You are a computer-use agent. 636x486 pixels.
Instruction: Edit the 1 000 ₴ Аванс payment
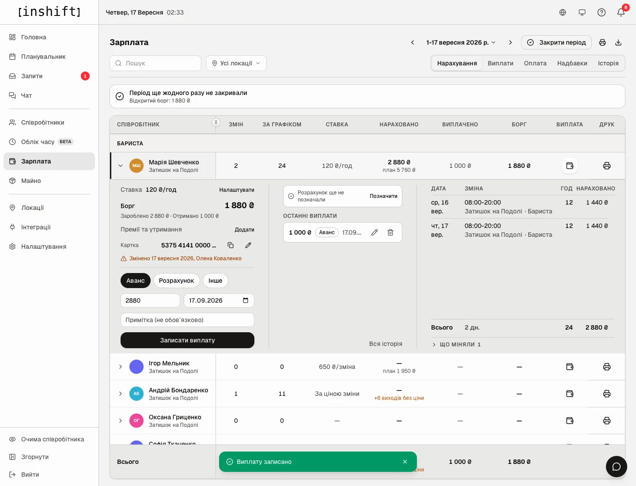click(375, 232)
